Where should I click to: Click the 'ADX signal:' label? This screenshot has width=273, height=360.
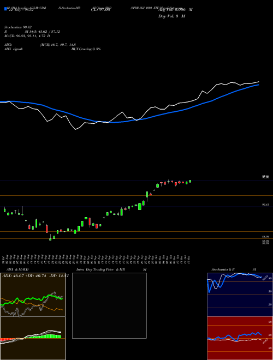(x=14, y=49)
